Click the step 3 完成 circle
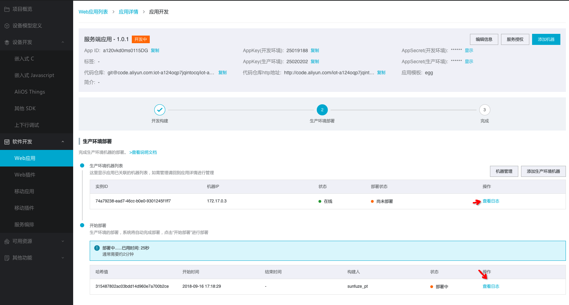 coord(485,110)
